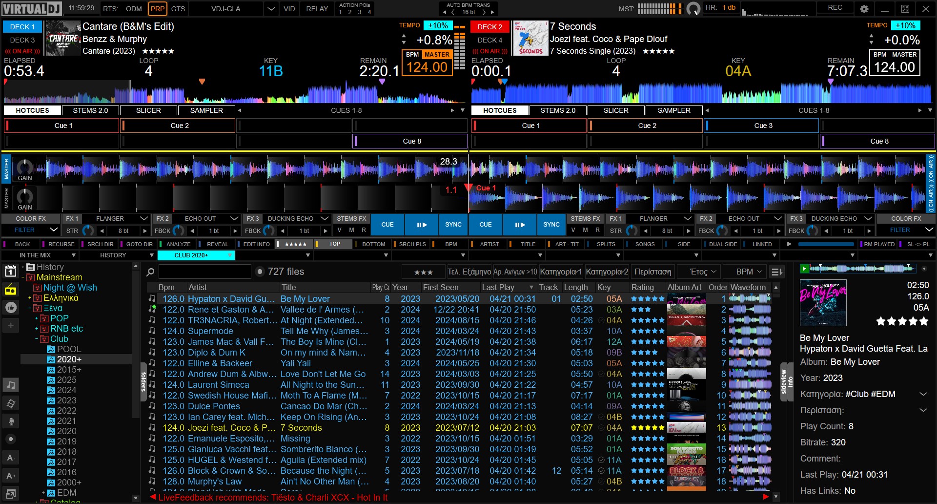937x504 pixels.
Task: Click the deck 1 play/pause button
Action: coord(422,225)
